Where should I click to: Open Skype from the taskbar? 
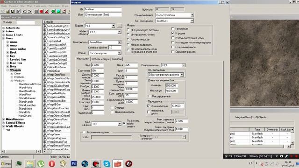(107, 164)
